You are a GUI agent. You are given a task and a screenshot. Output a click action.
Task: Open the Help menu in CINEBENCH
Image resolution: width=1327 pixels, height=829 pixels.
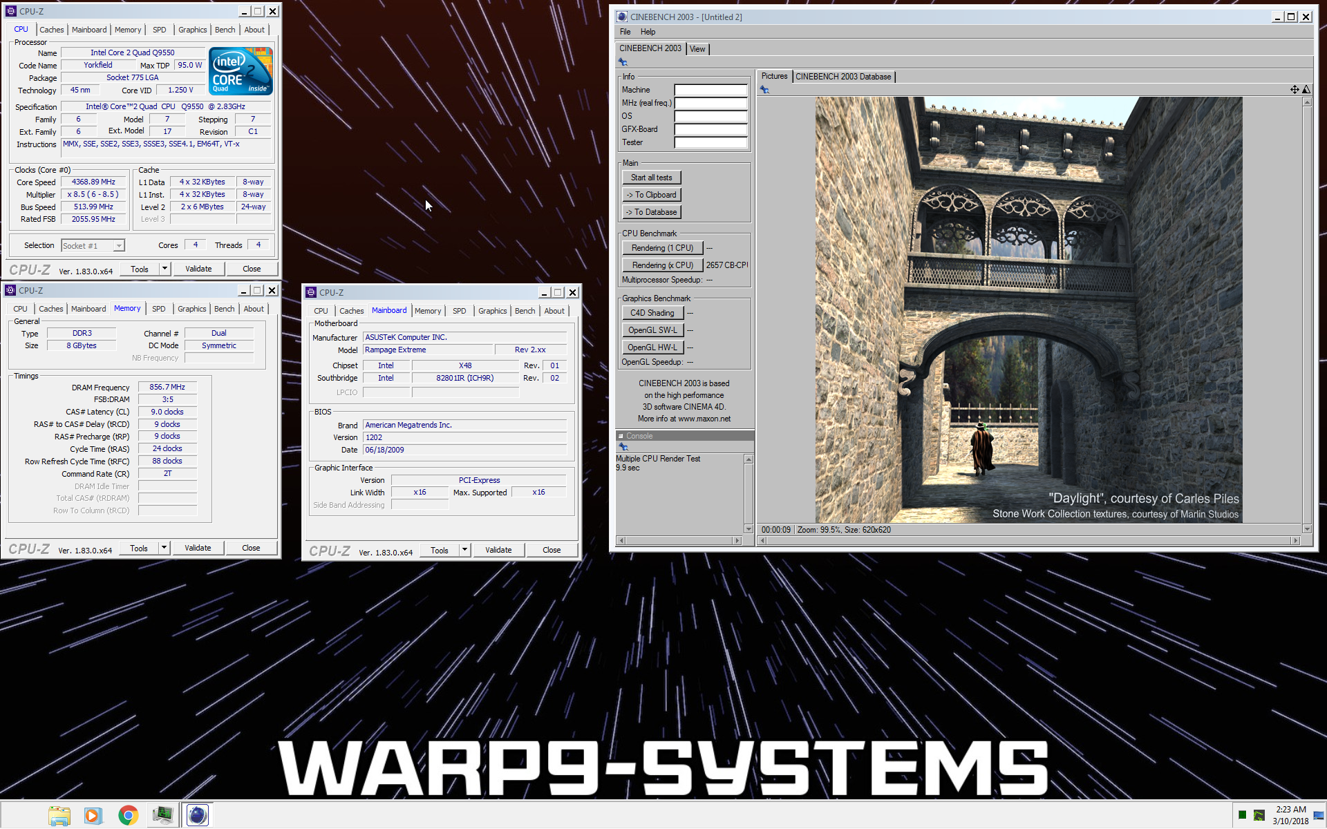point(648,32)
